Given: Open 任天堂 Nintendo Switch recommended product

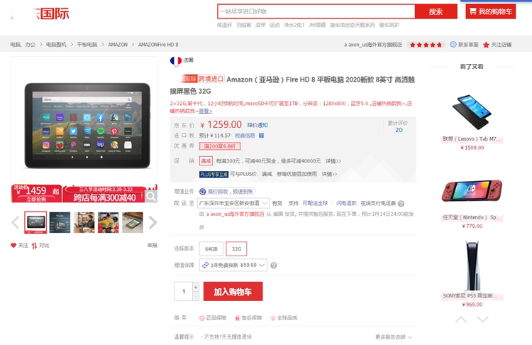Looking at the screenshot, I should [472, 202].
